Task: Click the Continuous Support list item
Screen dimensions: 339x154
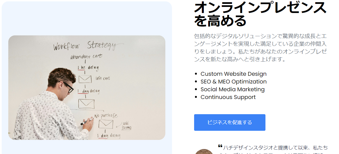Action: pyautogui.click(x=228, y=97)
